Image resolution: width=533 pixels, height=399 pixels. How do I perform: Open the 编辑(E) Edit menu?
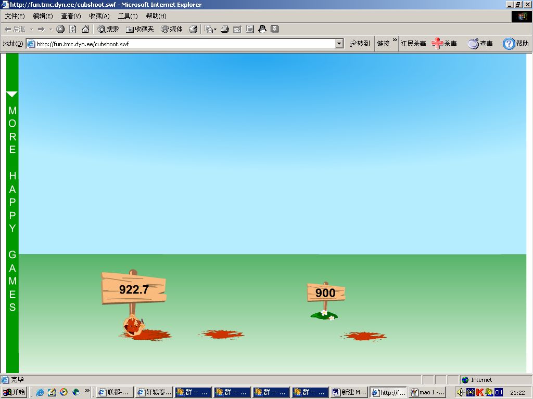click(x=43, y=16)
